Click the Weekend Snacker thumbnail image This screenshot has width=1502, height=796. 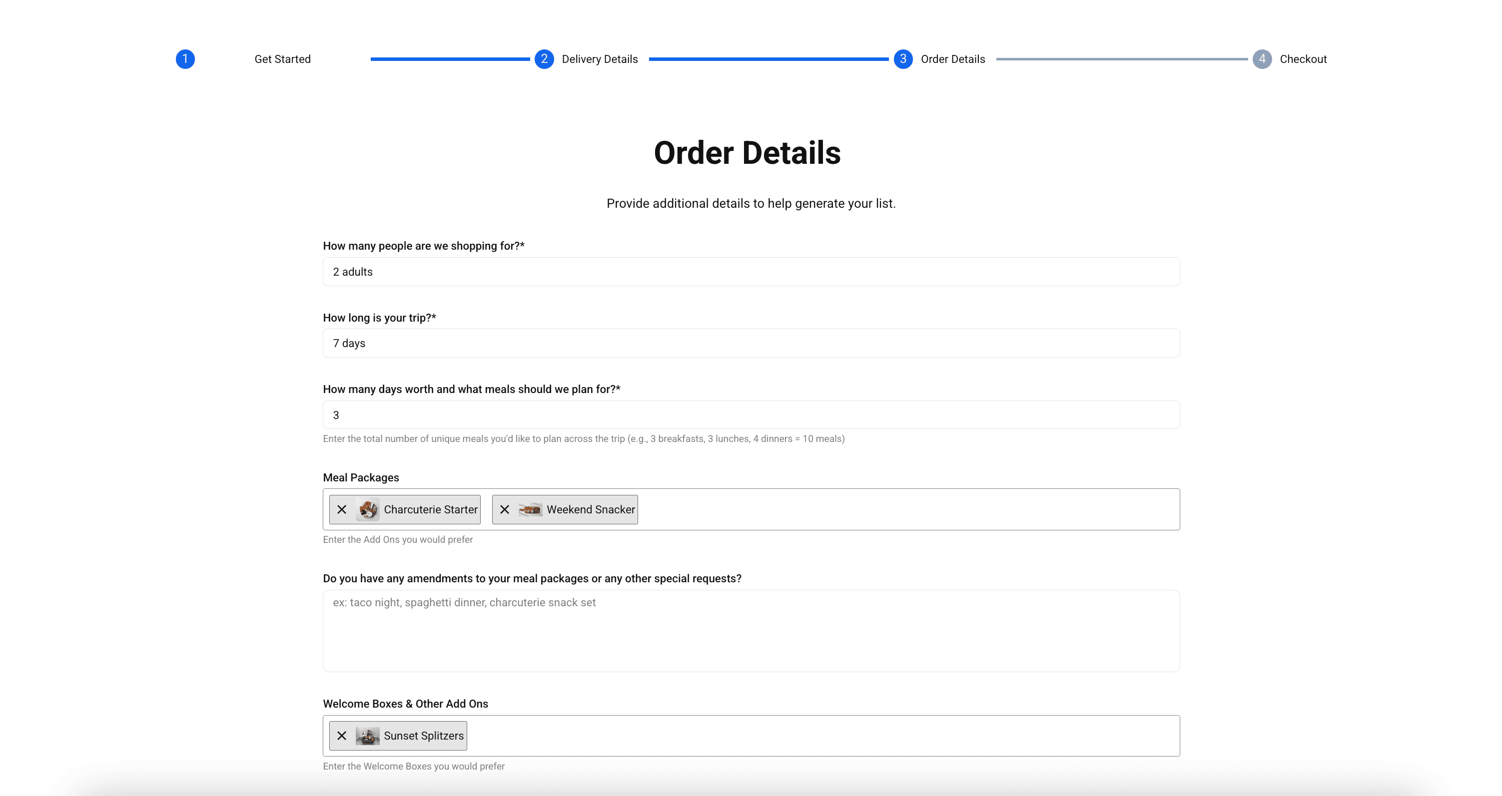[x=530, y=509]
